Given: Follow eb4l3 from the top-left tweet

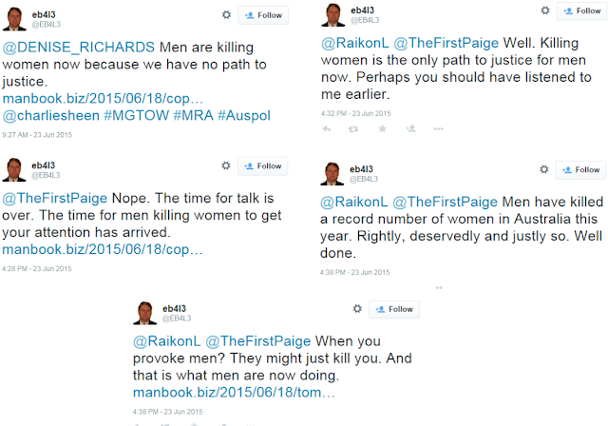Looking at the screenshot, I should [x=263, y=15].
